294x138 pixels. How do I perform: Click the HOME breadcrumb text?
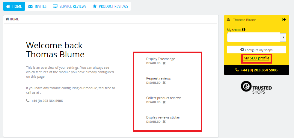click(x=14, y=19)
